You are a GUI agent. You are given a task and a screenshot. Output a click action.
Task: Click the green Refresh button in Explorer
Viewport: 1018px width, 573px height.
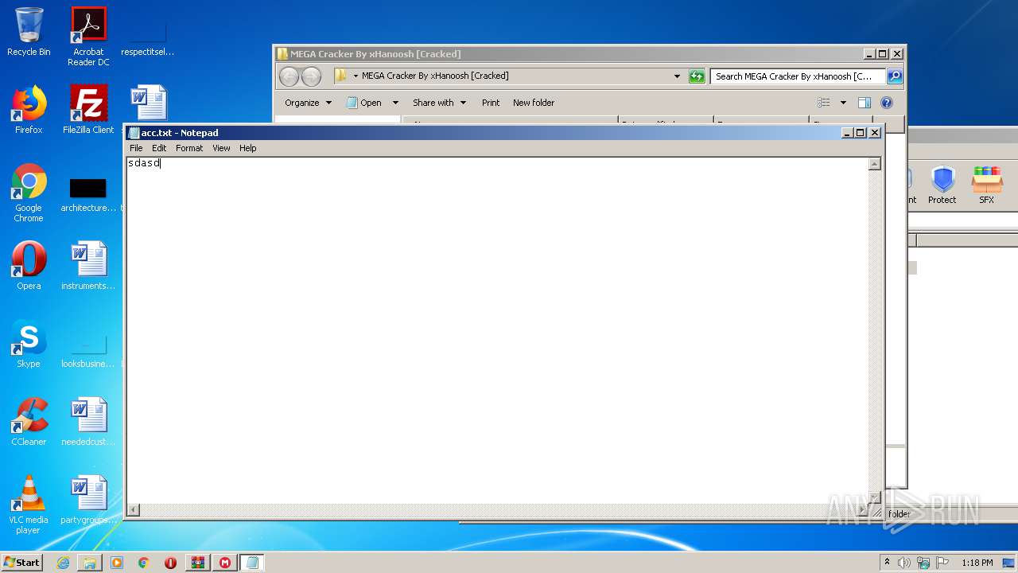coord(697,76)
